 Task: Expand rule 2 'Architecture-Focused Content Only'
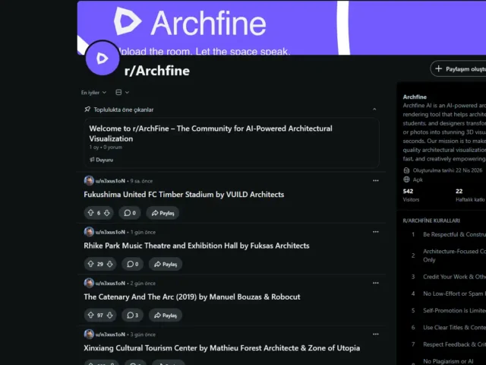pos(448,255)
